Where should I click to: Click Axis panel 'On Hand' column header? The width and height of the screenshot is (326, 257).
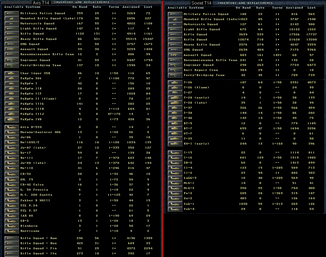(80, 7)
